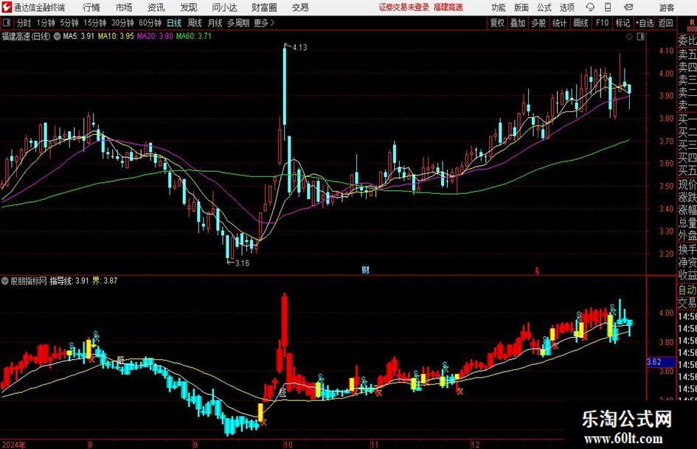The height and width of the screenshot is (449, 697).
Task: Click the 画线 drawing tools button
Action: point(580,23)
